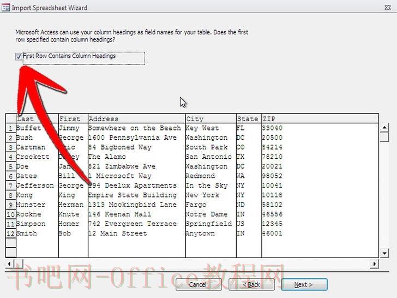Select the State column header
Viewport: 397px width, 298px height.
(x=249, y=118)
